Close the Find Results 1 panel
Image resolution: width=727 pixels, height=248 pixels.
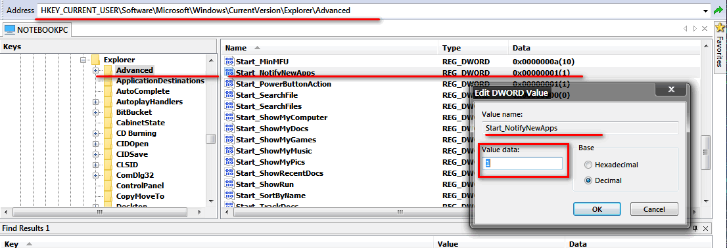[x=705, y=228]
